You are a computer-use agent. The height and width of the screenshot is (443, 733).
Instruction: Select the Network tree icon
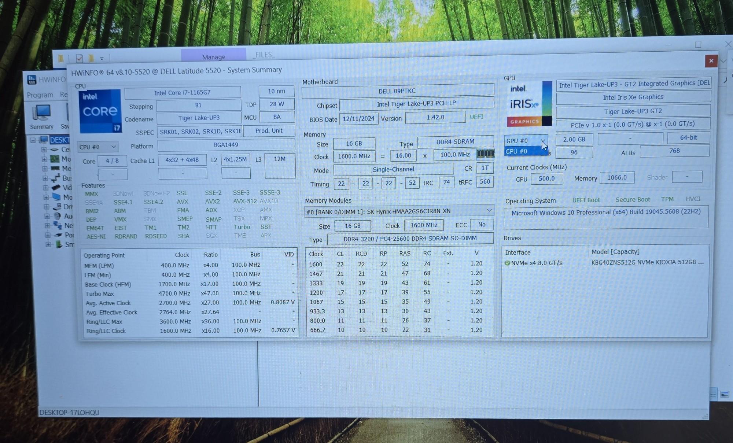click(58, 225)
